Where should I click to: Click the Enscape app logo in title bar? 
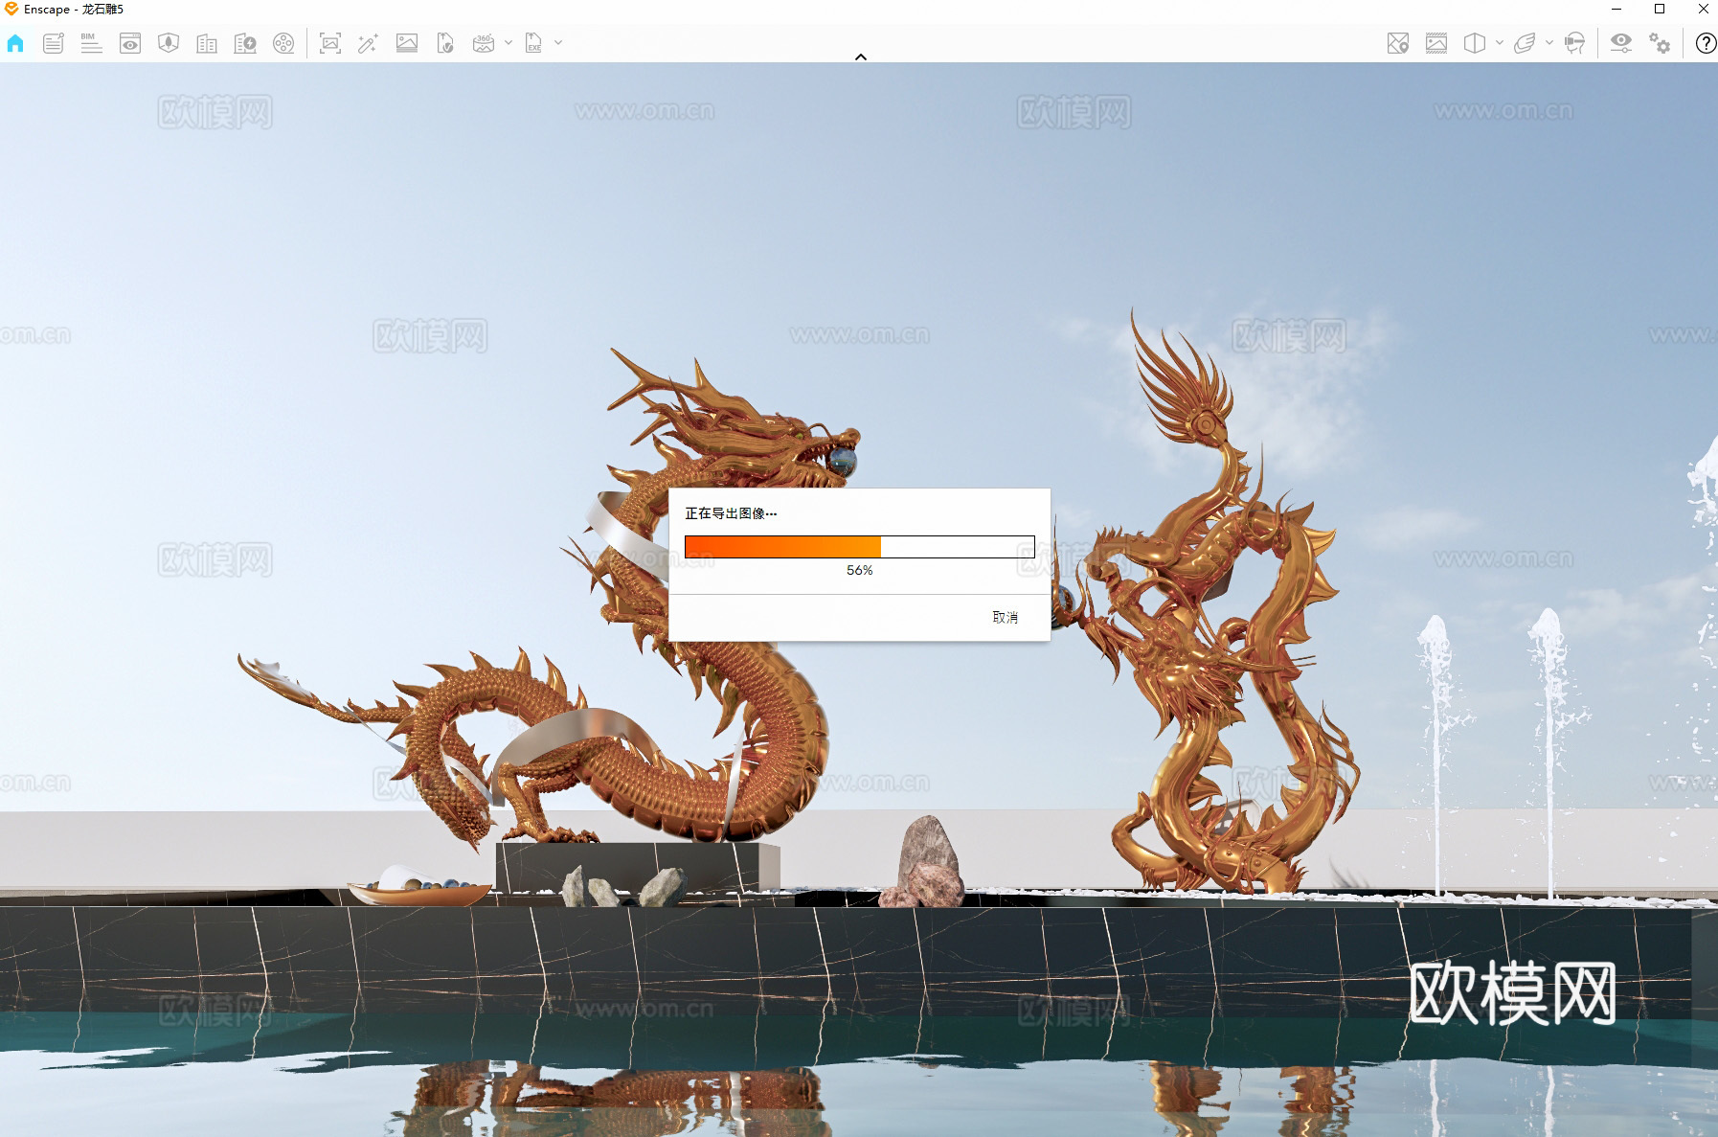[11, 9]
